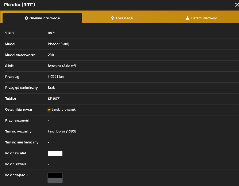Click the Picador (600) model value
Image resolution: width=239 pixels, height=186 pixels.
[x=58, y=44]
